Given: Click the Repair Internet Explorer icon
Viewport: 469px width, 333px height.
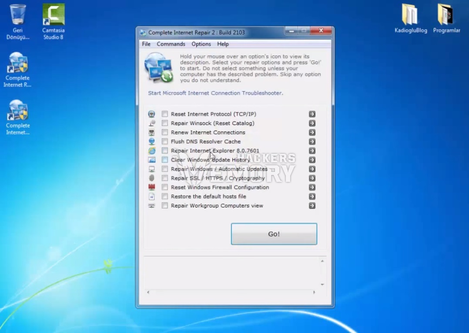Looking at the screenshot, I should [152, 151].
